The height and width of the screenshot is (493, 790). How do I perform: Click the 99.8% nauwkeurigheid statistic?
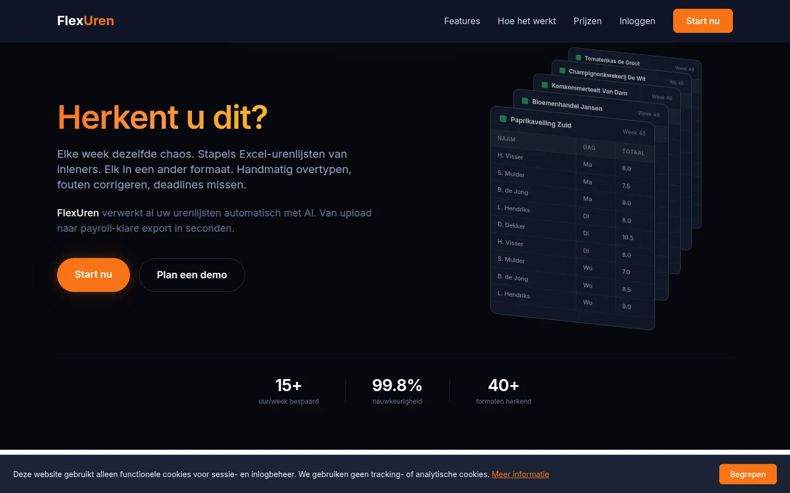coord(397,391)
